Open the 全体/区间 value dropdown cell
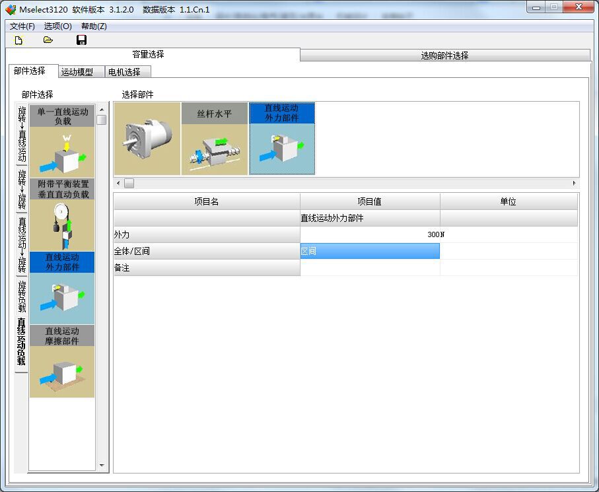Screen dimensions: 599x492 [370, 251]
